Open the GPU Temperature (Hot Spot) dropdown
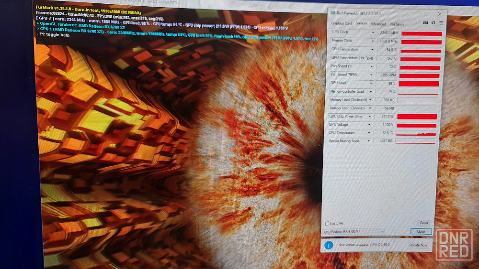Viewport: 479px width, 269px height. coord(372,58)
